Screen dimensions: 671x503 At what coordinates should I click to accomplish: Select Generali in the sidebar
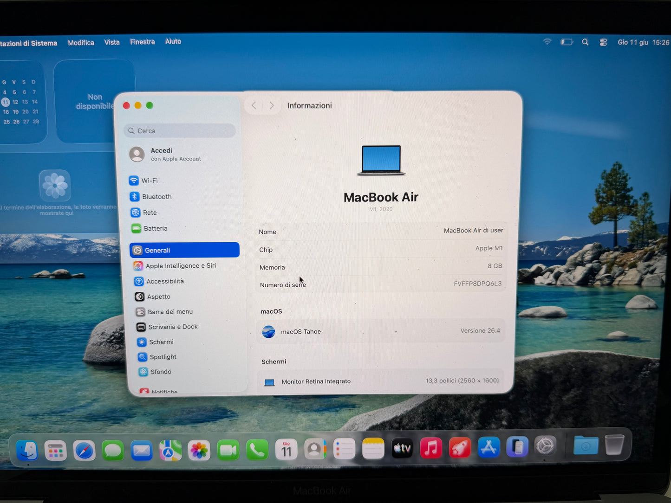(184, 250)
